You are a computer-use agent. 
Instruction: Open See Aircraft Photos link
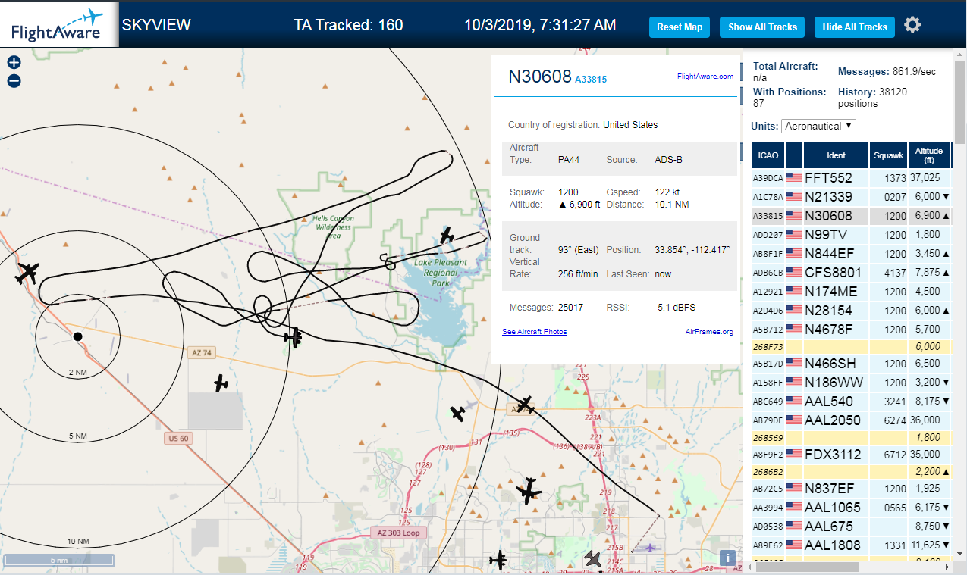coord(535,332)
